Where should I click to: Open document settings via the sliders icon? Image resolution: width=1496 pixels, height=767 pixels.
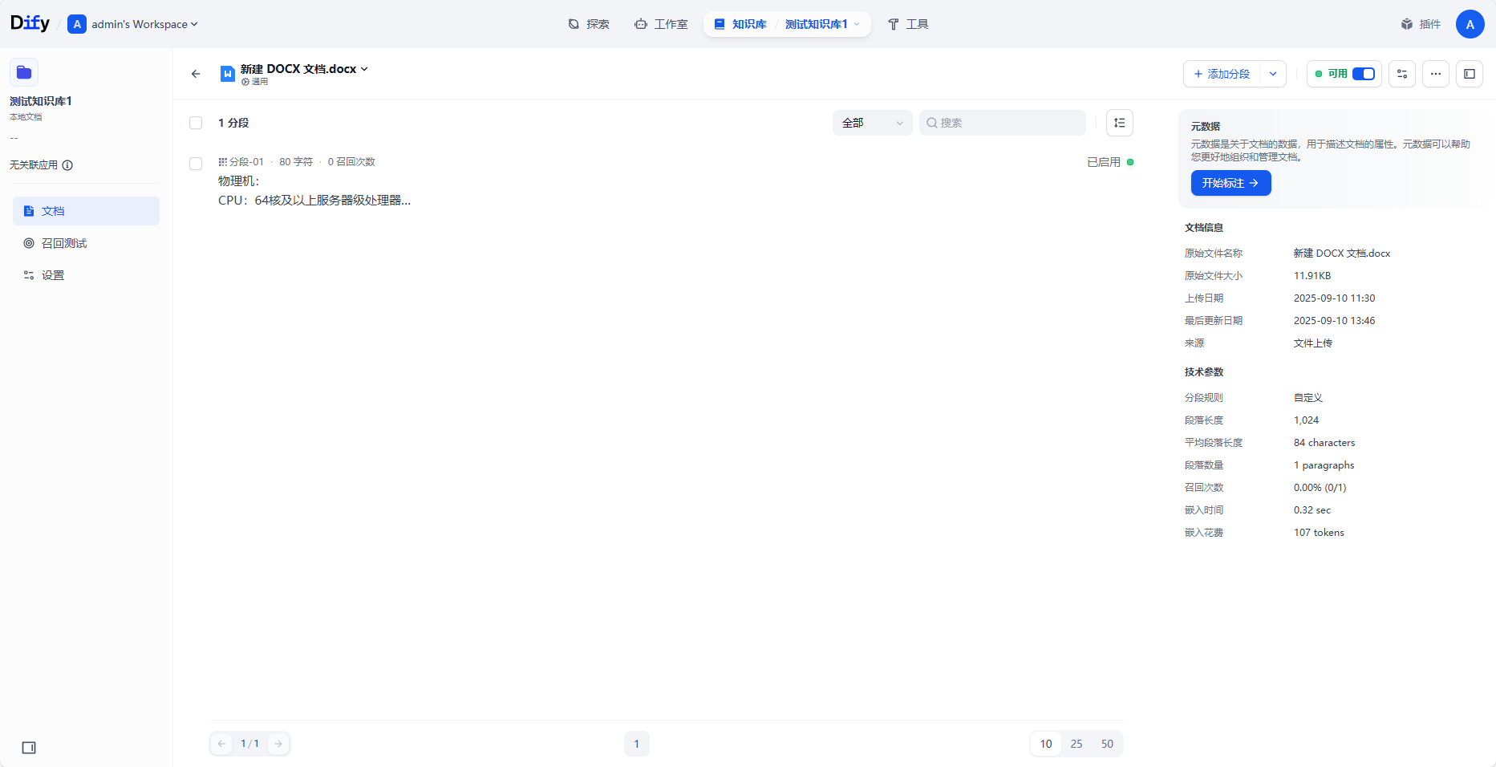tap(1401, 74)
